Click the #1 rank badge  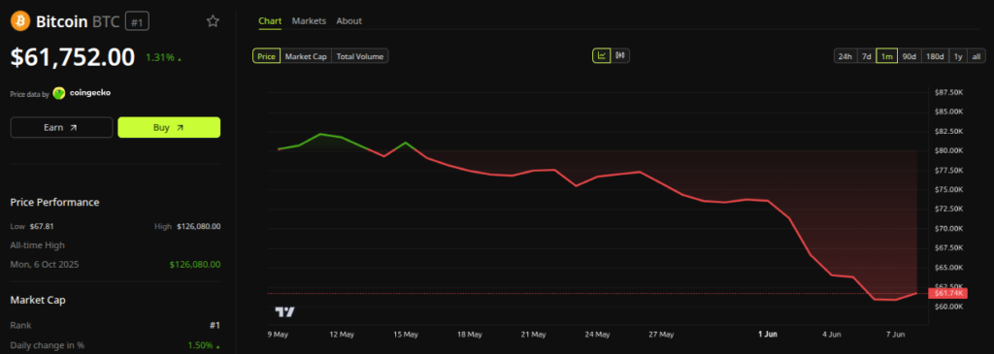tap(136, 21)
